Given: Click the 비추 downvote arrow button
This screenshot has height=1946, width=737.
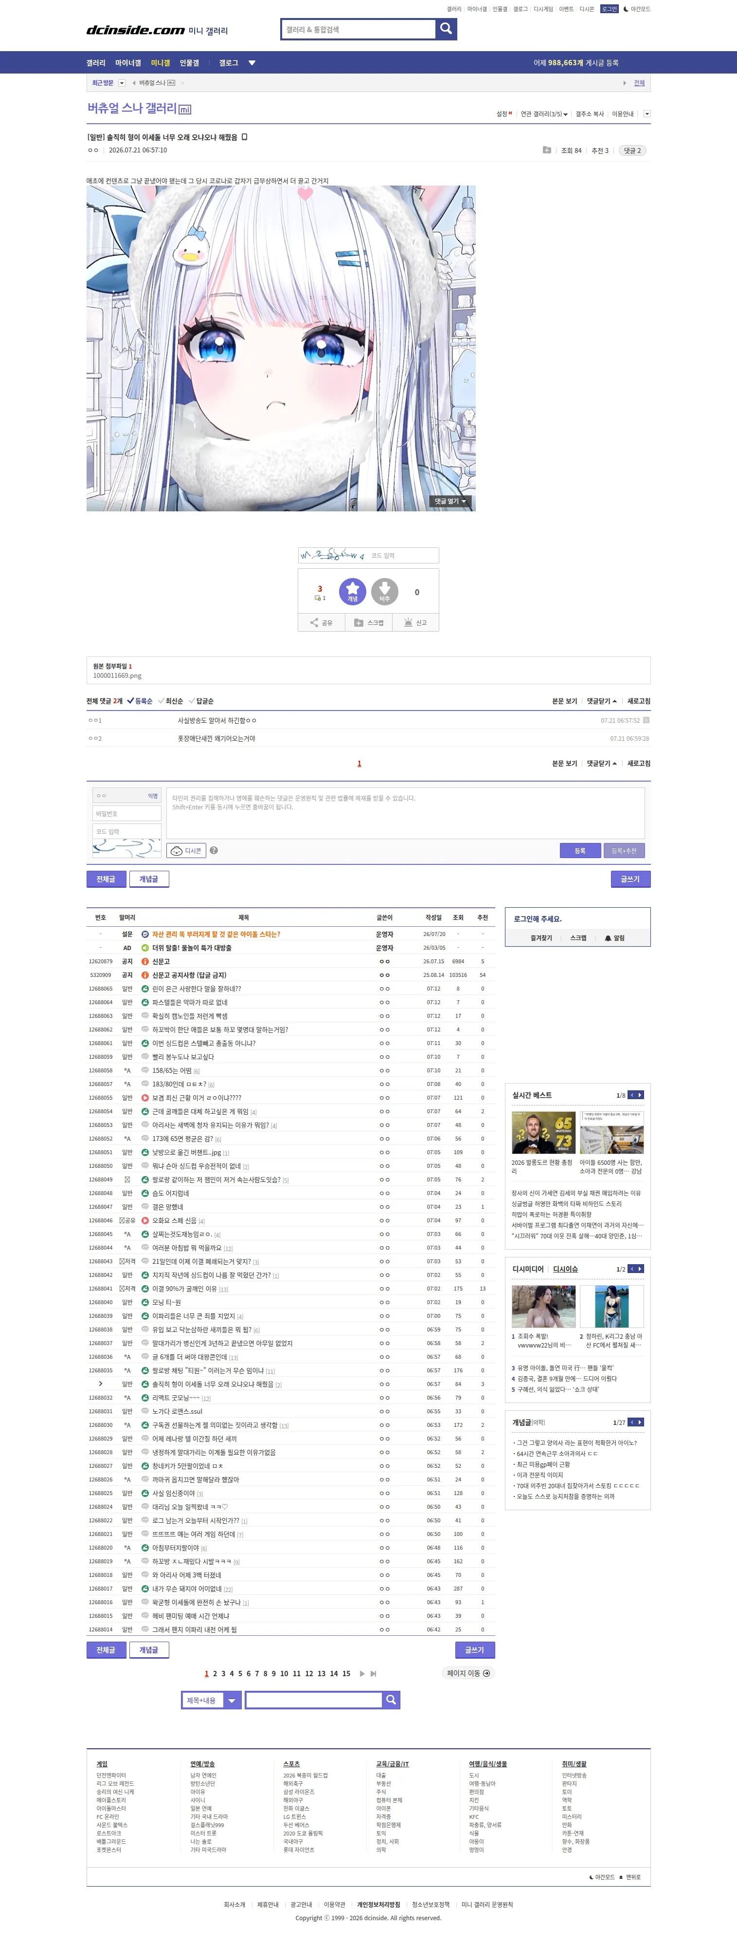Looking at the screenshot, I should point(385,592).
